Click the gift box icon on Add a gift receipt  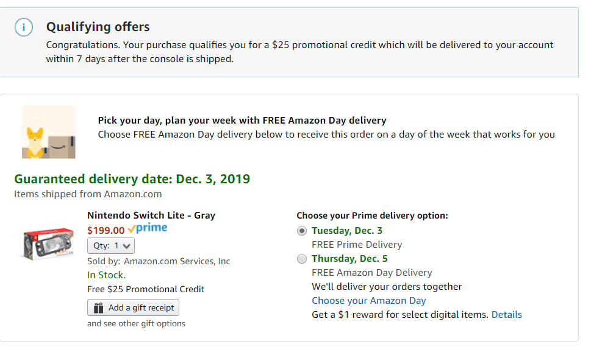pyautogui.click(x=98, y=308)
